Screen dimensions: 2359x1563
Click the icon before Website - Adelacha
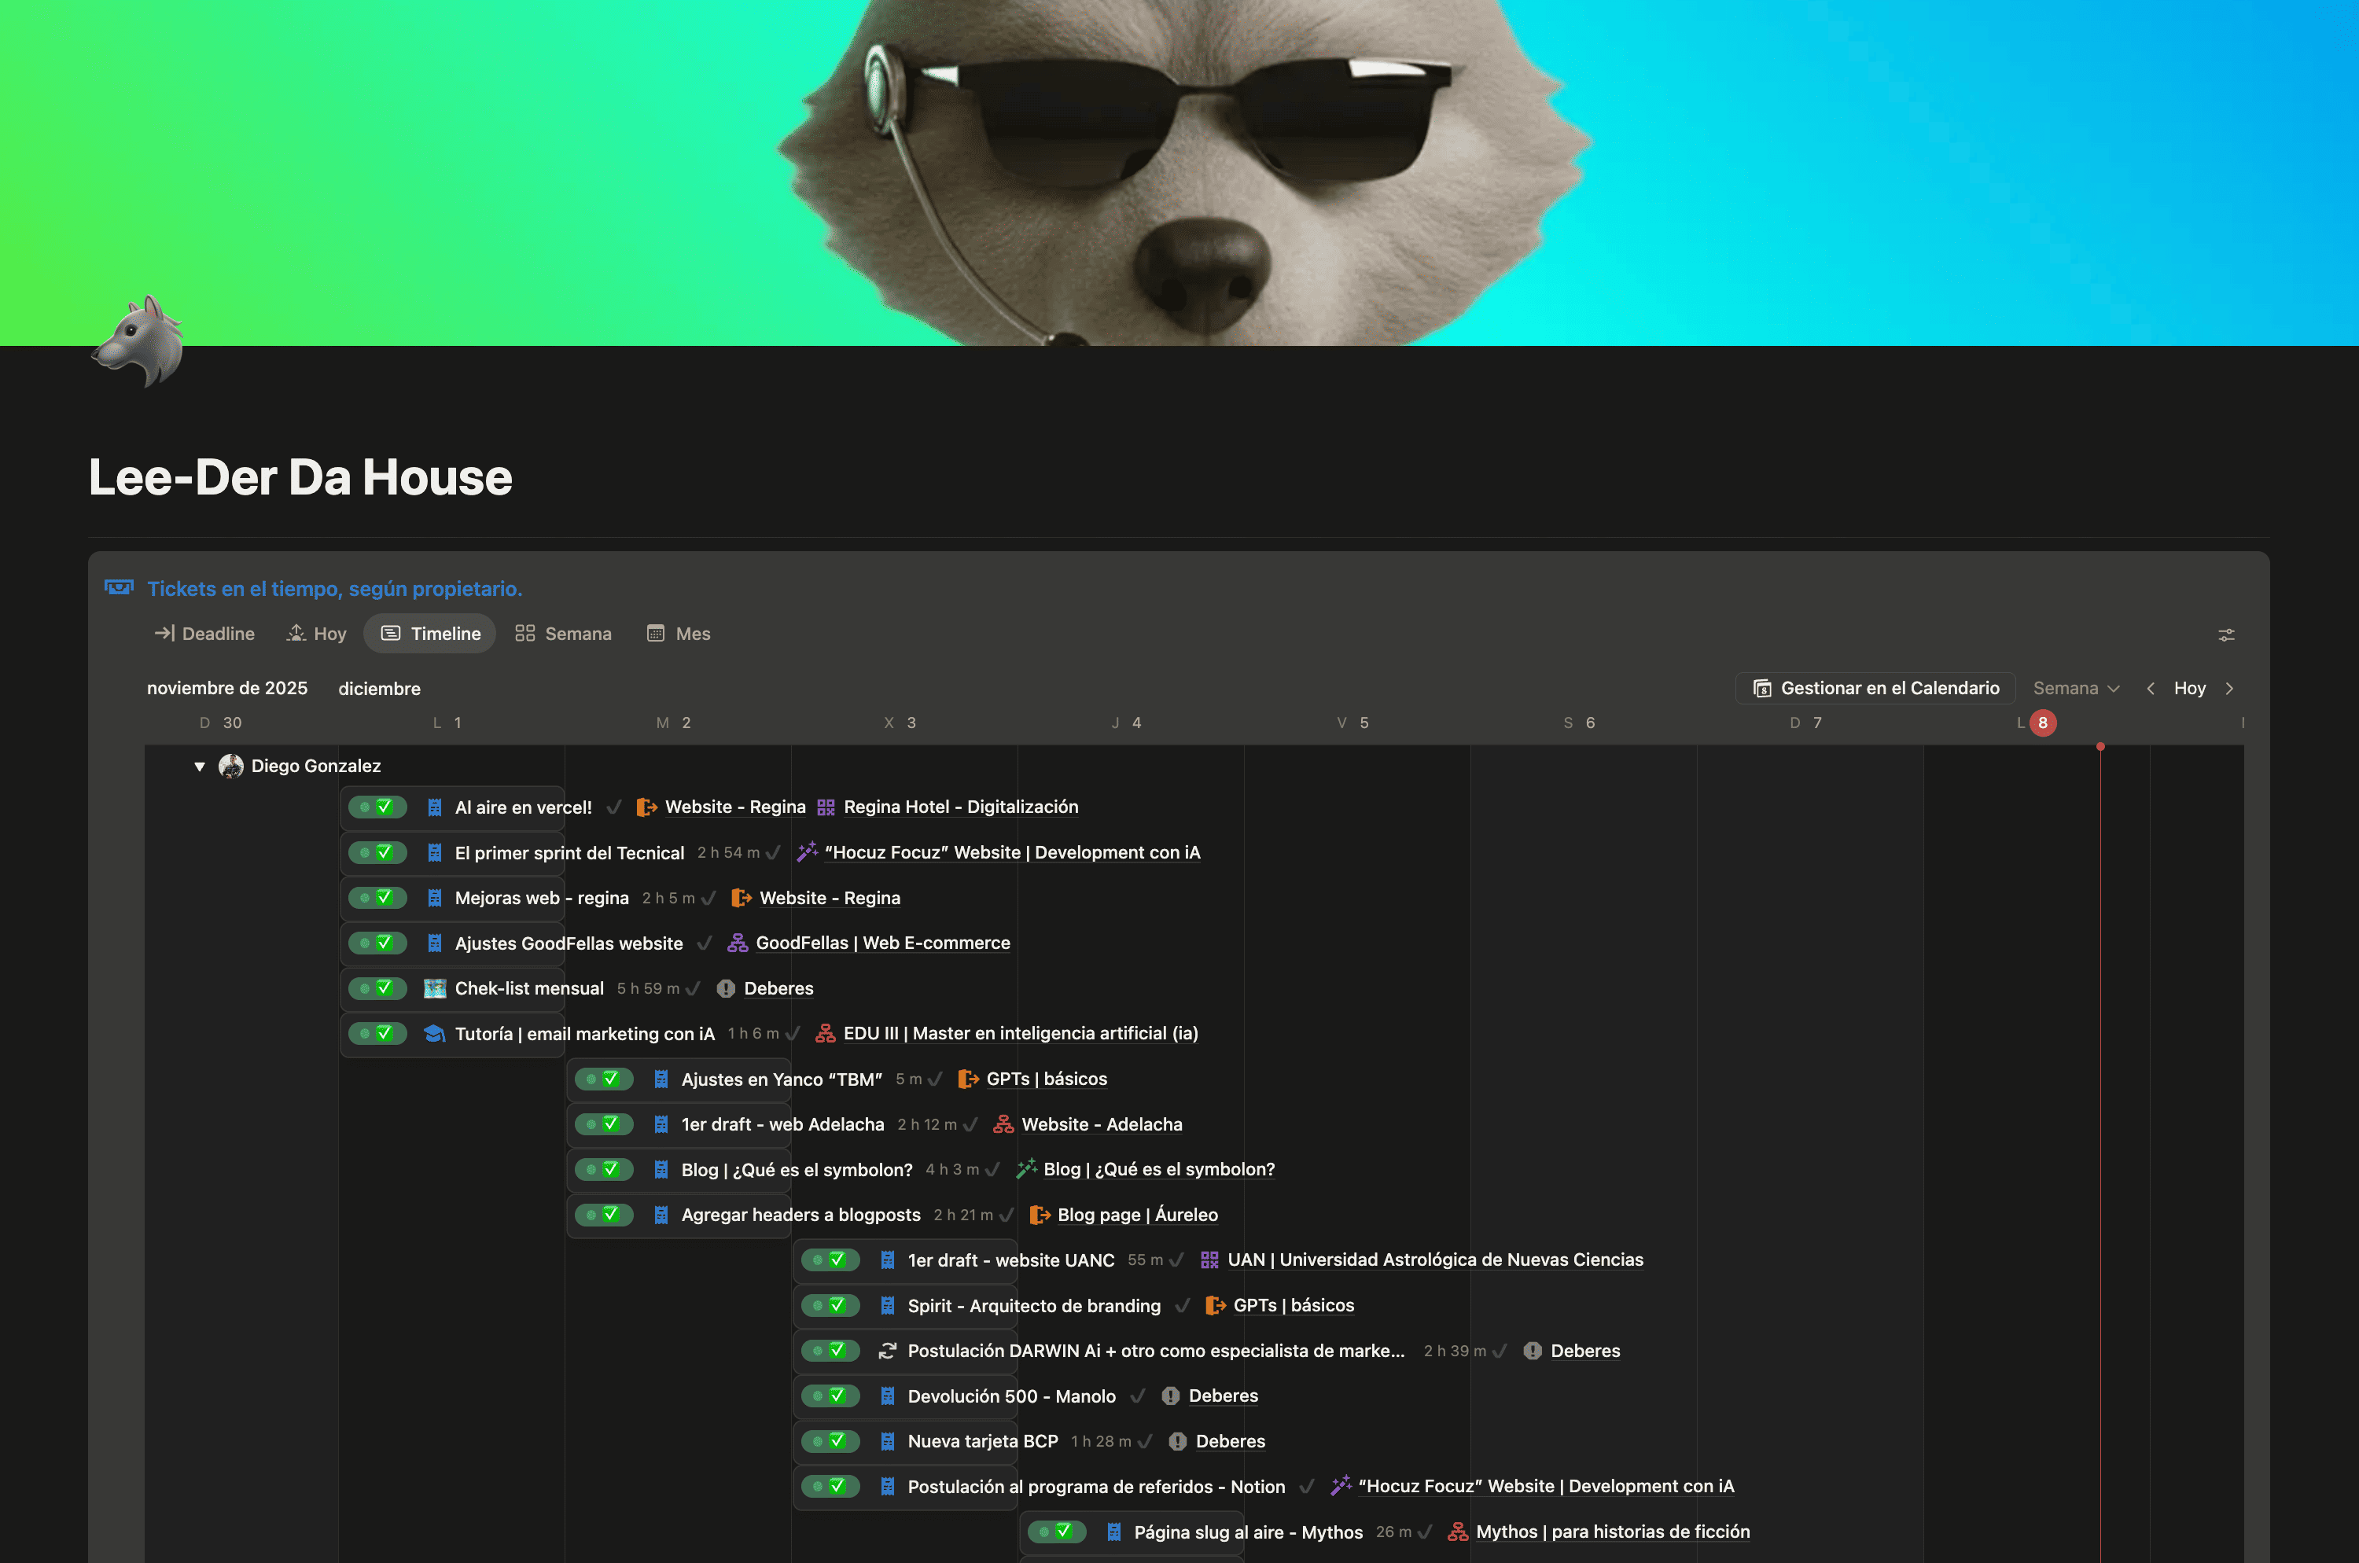pos(1003,1124)
